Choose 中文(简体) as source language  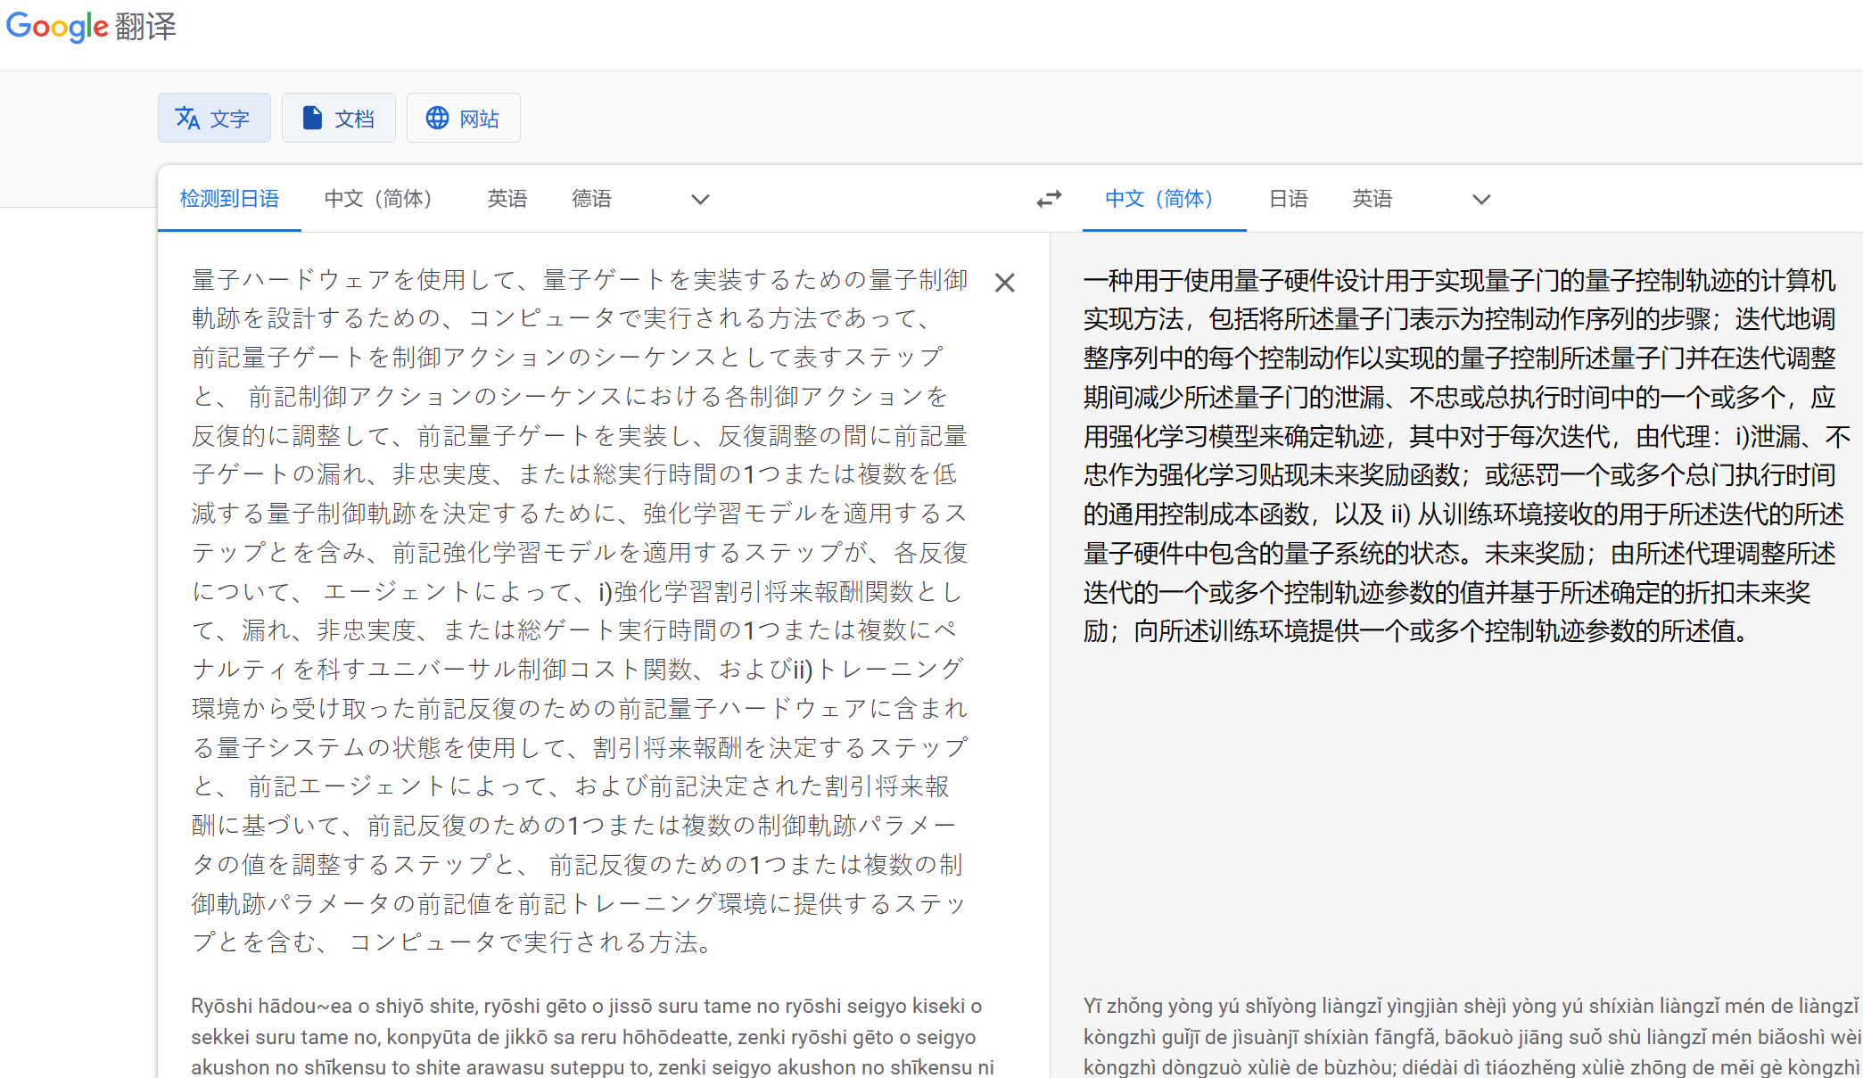pos(378,199)
